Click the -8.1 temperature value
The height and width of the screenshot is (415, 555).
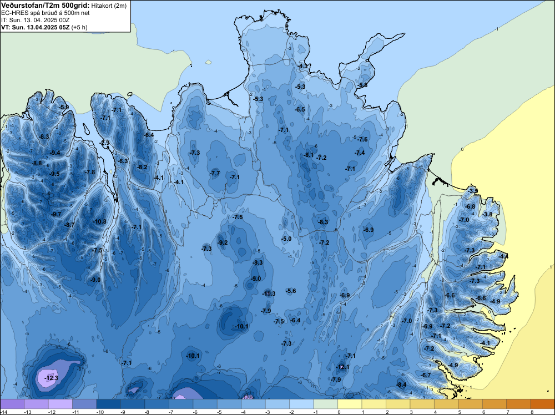tap(308, 155)
